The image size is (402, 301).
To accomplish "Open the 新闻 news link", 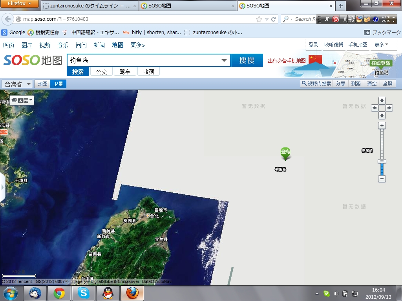I will click(99, 45).
